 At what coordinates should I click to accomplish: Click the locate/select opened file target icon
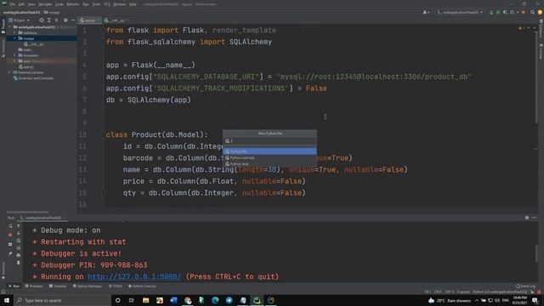(x=42, y=20)
